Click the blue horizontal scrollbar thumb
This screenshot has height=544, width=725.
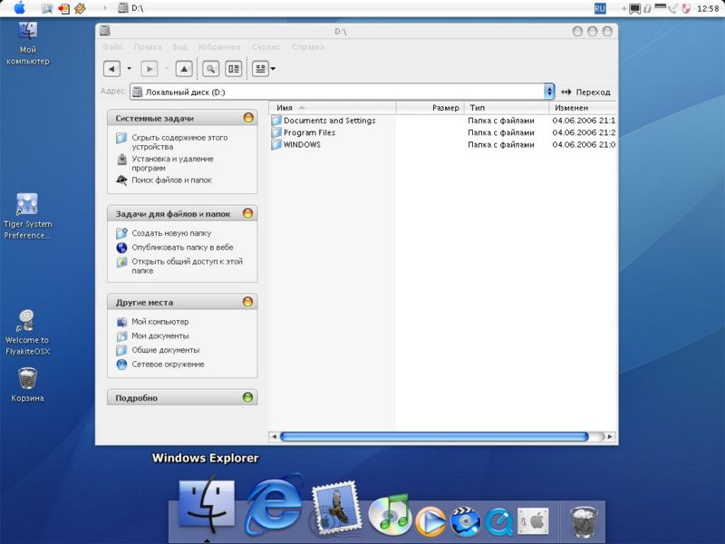click(x=434, y=436)
